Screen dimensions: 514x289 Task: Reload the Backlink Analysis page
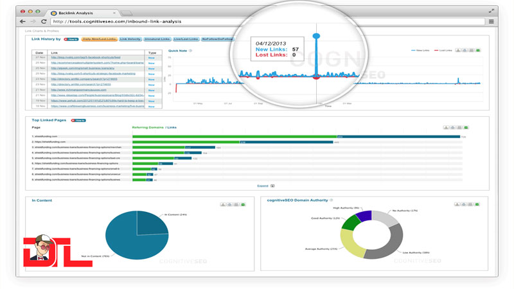coord(44,21)
